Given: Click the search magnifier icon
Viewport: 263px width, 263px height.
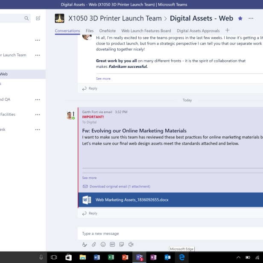Looking at the screenshot, I should click(x=26, y=18).
